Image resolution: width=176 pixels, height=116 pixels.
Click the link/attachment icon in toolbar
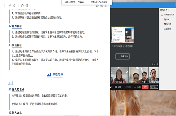(x=10, y=5)
